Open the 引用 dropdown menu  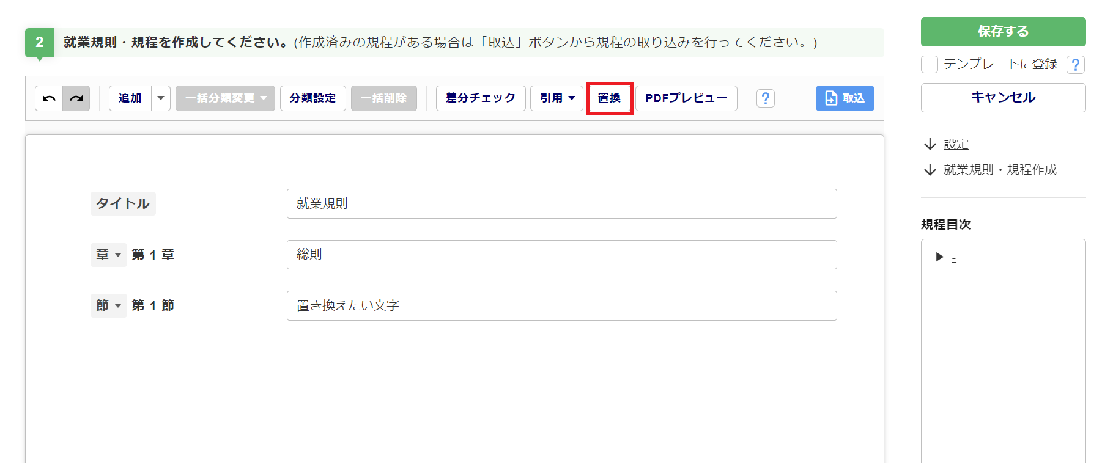click(557, 98)
